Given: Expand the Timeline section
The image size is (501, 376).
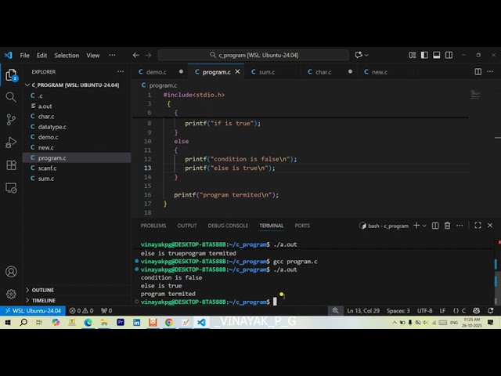Looking at the screenshot, I should [76, 300].
